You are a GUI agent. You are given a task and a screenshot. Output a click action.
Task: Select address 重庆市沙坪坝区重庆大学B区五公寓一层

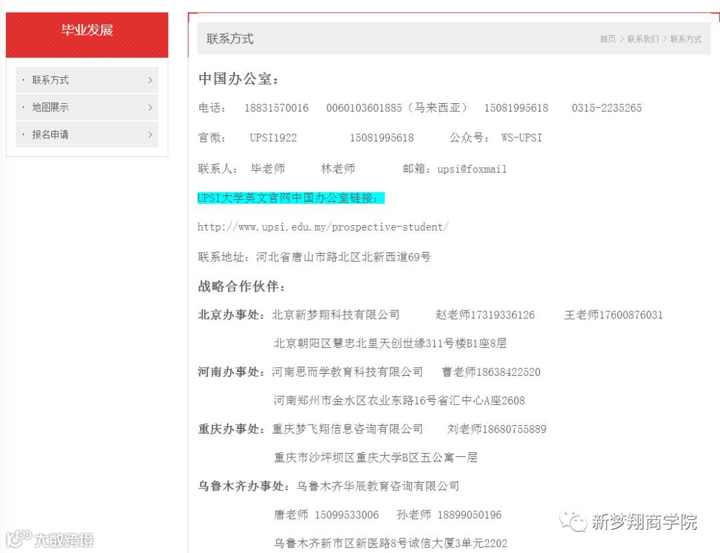tap(375, 458)
